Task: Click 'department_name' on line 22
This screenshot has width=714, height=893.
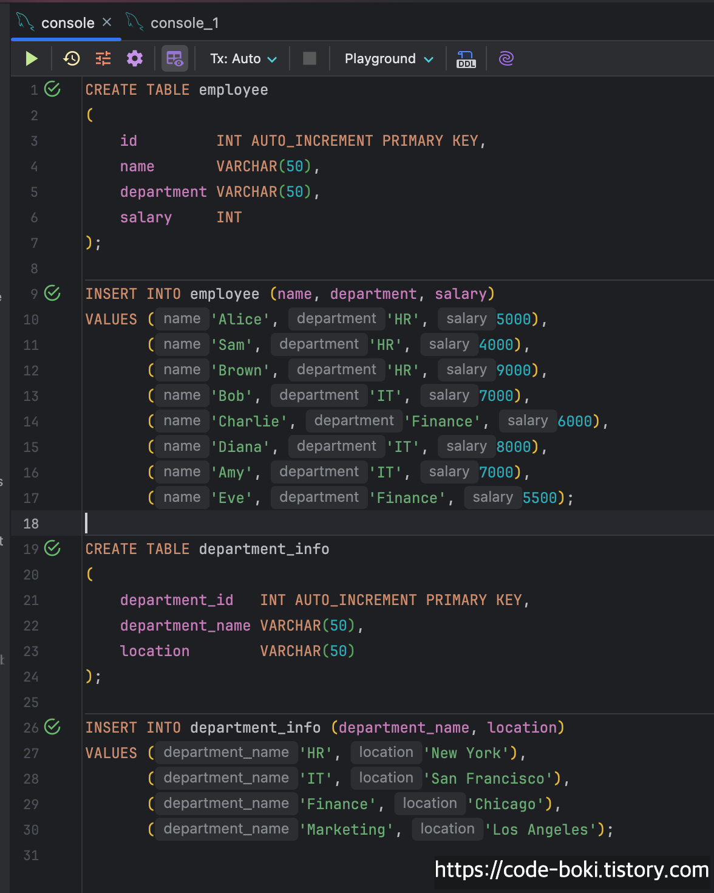Action: (185, 626)
